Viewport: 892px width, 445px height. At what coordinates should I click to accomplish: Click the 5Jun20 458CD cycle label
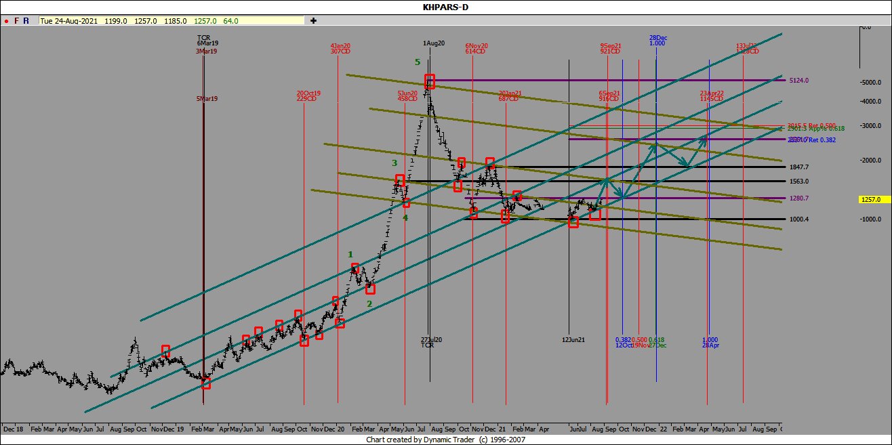pos(408,96)
